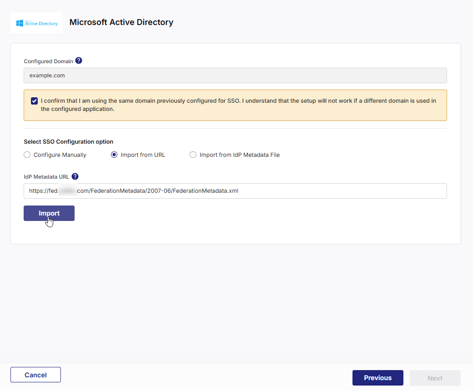Open the Configured Domain help tooltip

[x=78, y=60]
